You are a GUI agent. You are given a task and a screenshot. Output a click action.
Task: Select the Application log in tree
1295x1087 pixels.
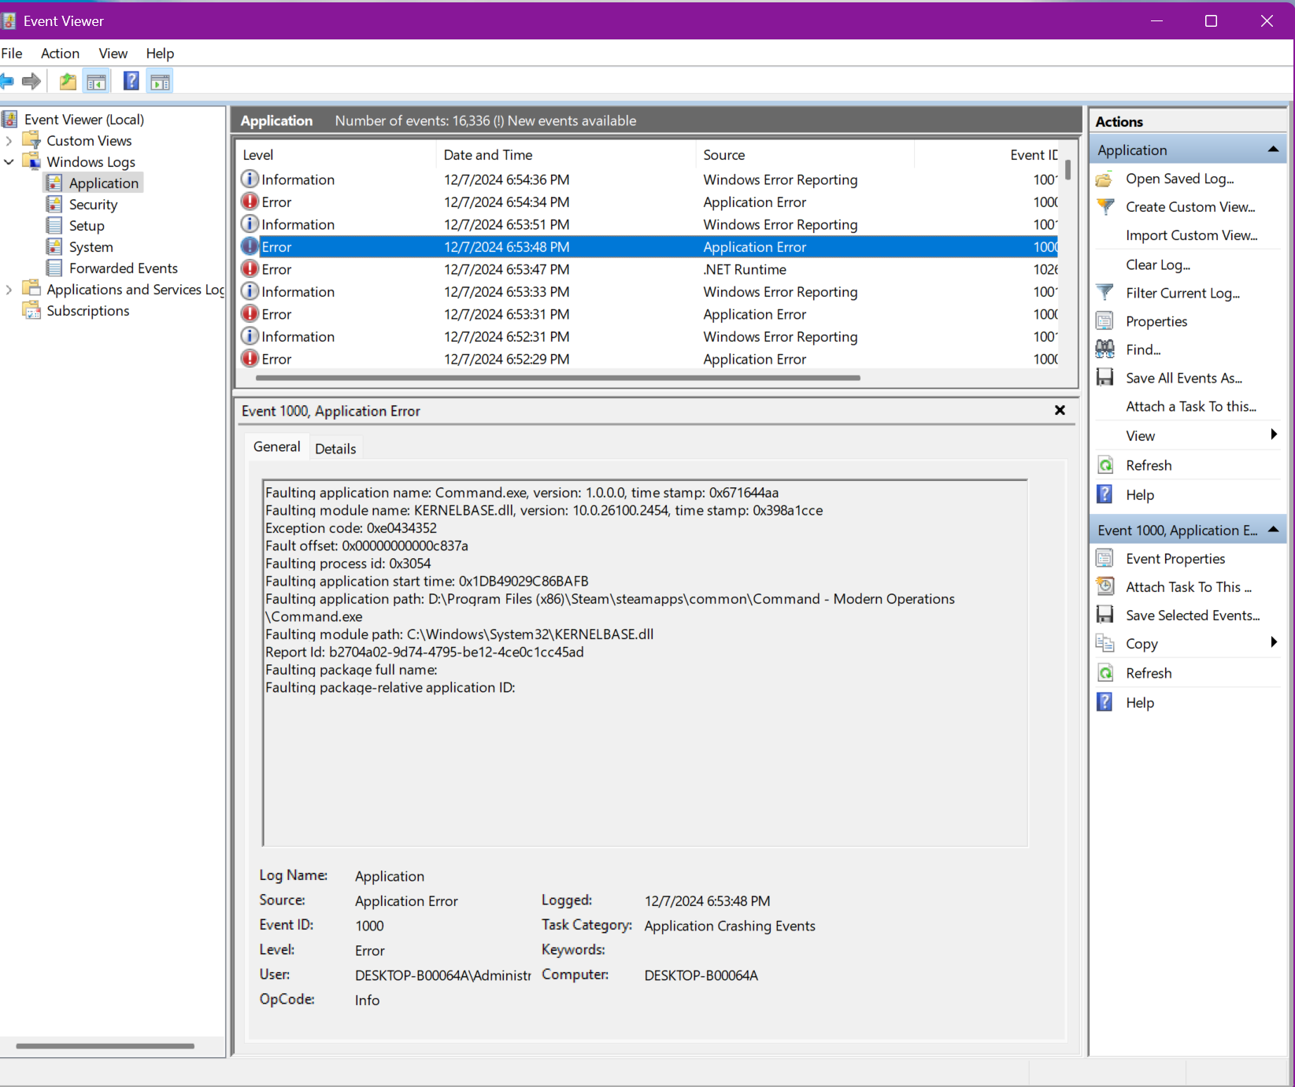(x=103, y=183)
